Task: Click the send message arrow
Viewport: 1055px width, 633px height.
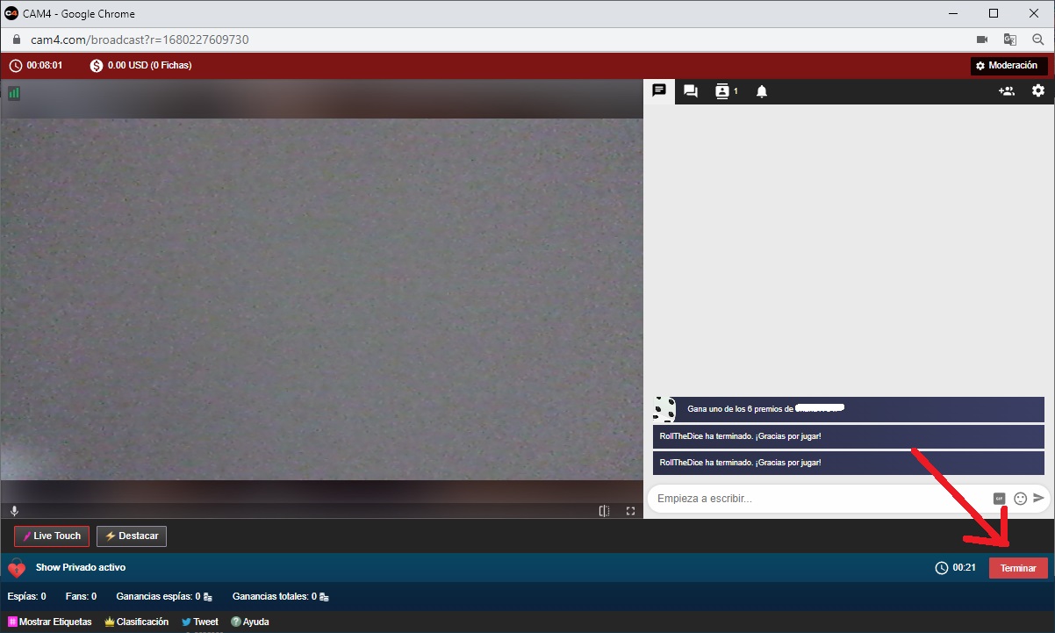Action: pos(1039,498)
